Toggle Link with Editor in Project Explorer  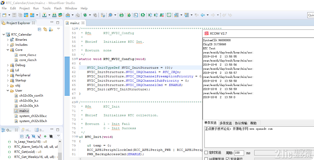45,29
